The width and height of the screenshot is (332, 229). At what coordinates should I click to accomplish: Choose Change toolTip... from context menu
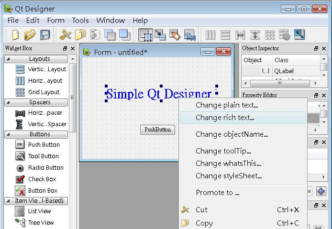(243, 151)
